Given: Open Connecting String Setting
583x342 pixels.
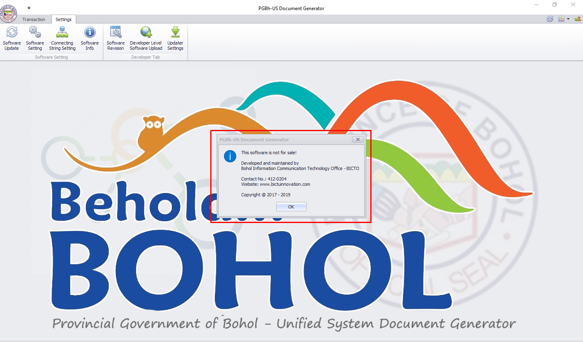Looking at the screenshot, I should [62, 38].
